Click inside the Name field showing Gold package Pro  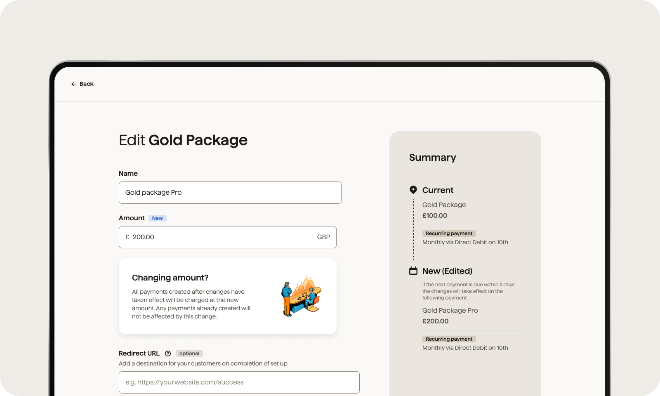(x=230, y=192)
